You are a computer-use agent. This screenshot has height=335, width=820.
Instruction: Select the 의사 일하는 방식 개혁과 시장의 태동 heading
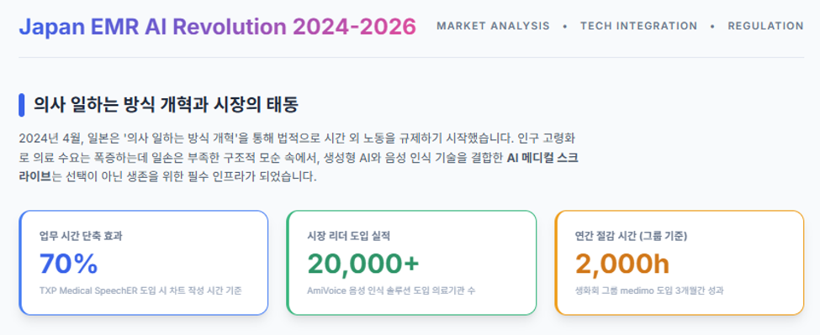pos(166,105)
